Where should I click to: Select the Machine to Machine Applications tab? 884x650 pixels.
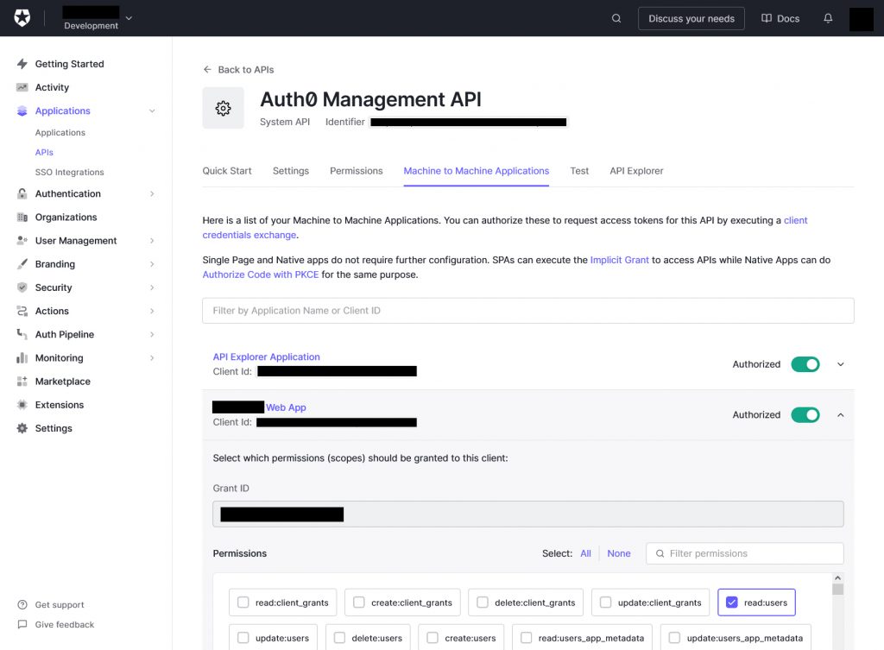point(477,171)
